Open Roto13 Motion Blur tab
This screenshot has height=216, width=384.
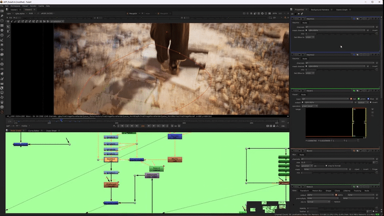click(317, 190)
